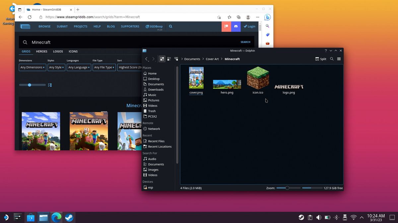This screenshot has width=398, height=223.
Task: Open the Patreon link on SteamGridDB
Action: (226, 26)
